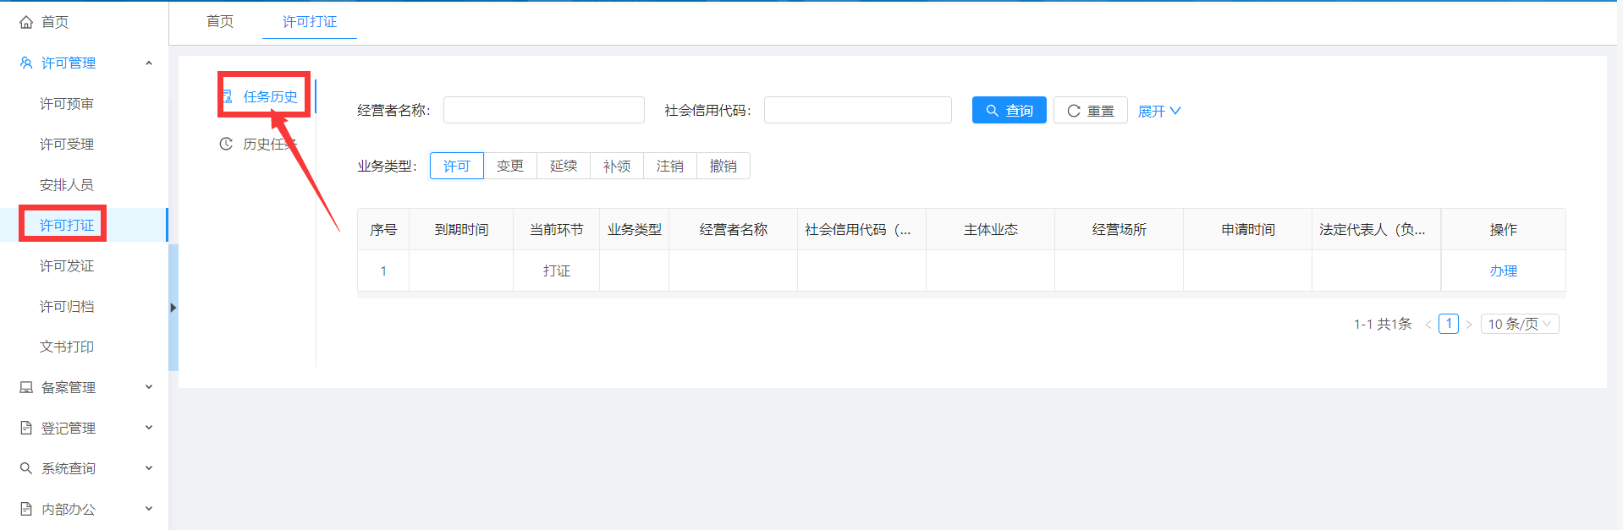This screenshot has height=530, width=1623.
Task: Click the 系统查询 magnifier icon
Action: coord(26,468)
